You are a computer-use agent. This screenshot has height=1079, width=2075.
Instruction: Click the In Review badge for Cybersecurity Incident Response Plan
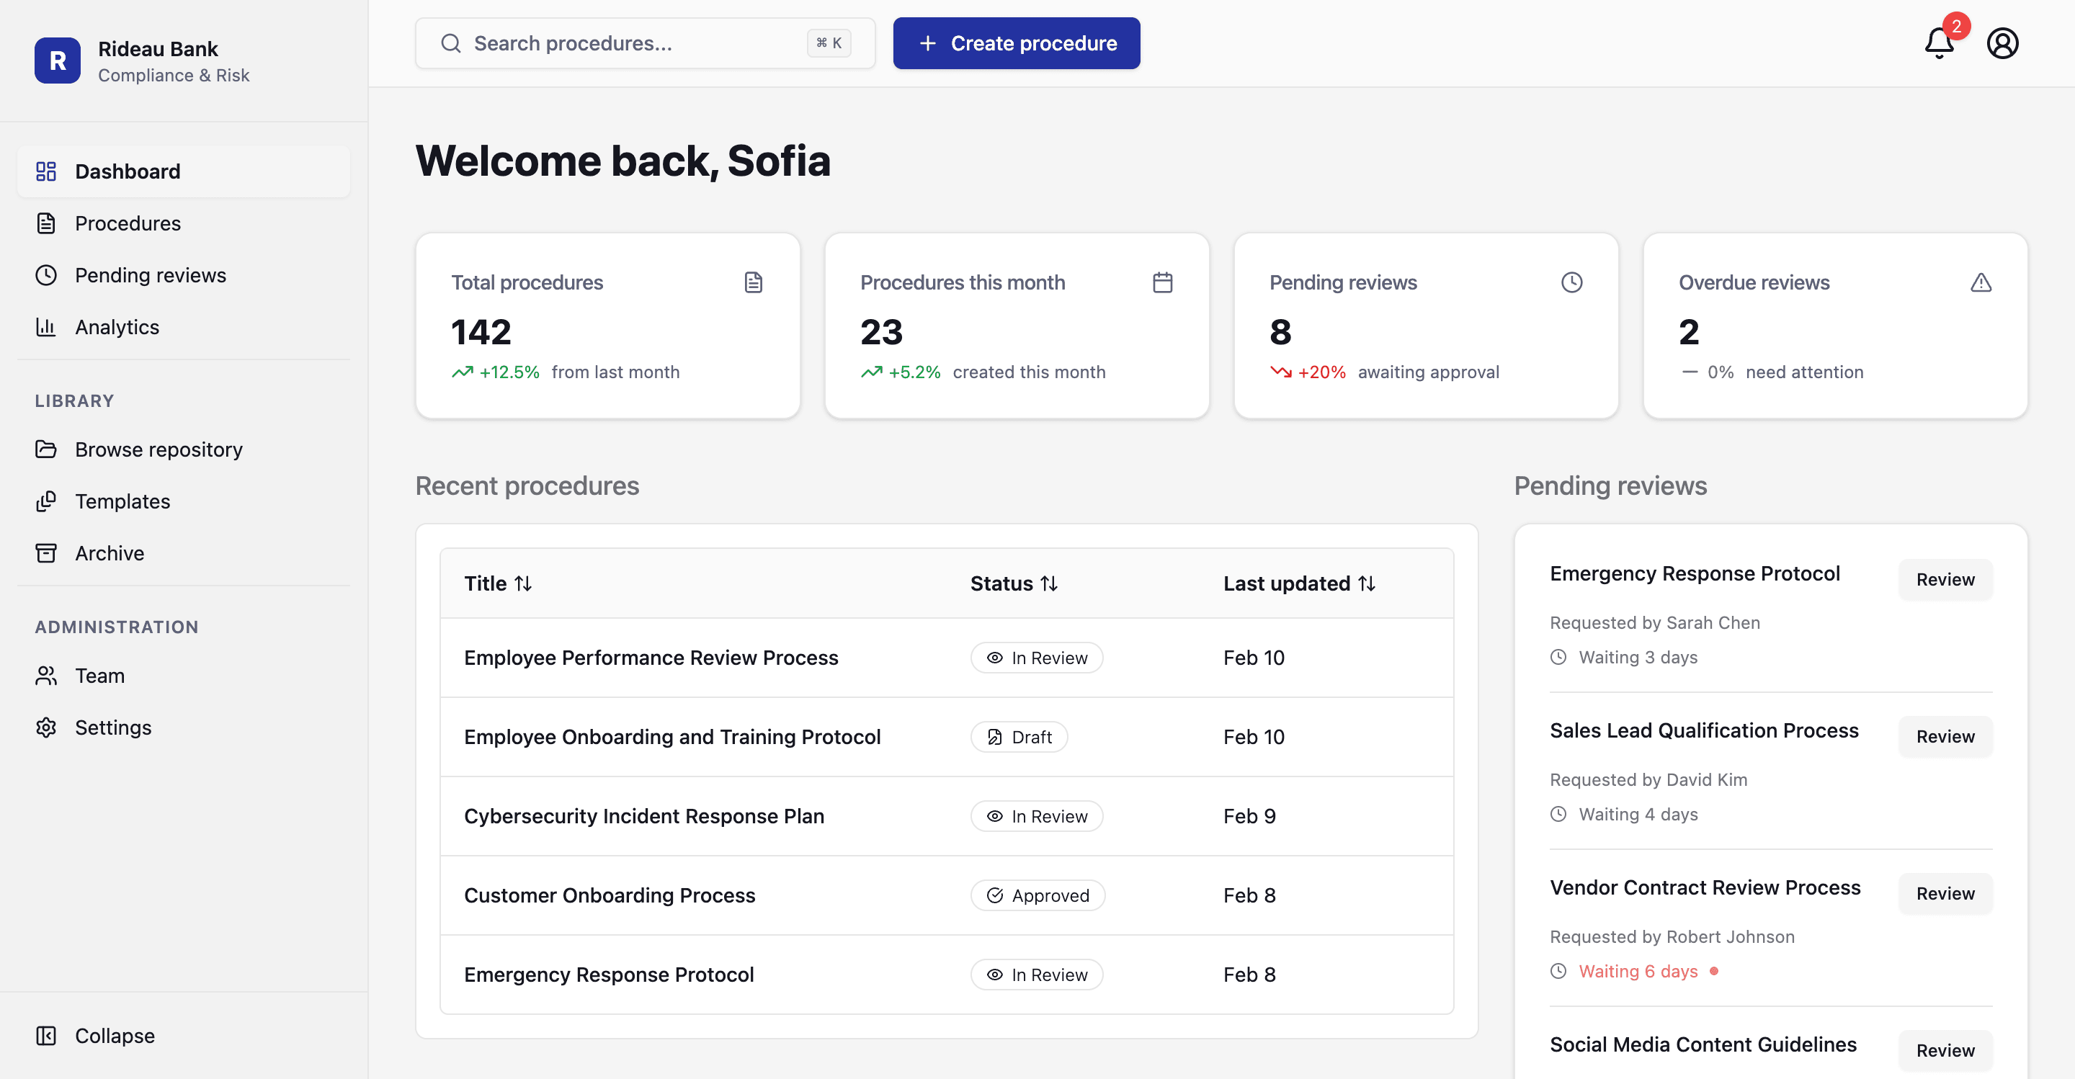pyautogui.click(x=1037, y=815)
